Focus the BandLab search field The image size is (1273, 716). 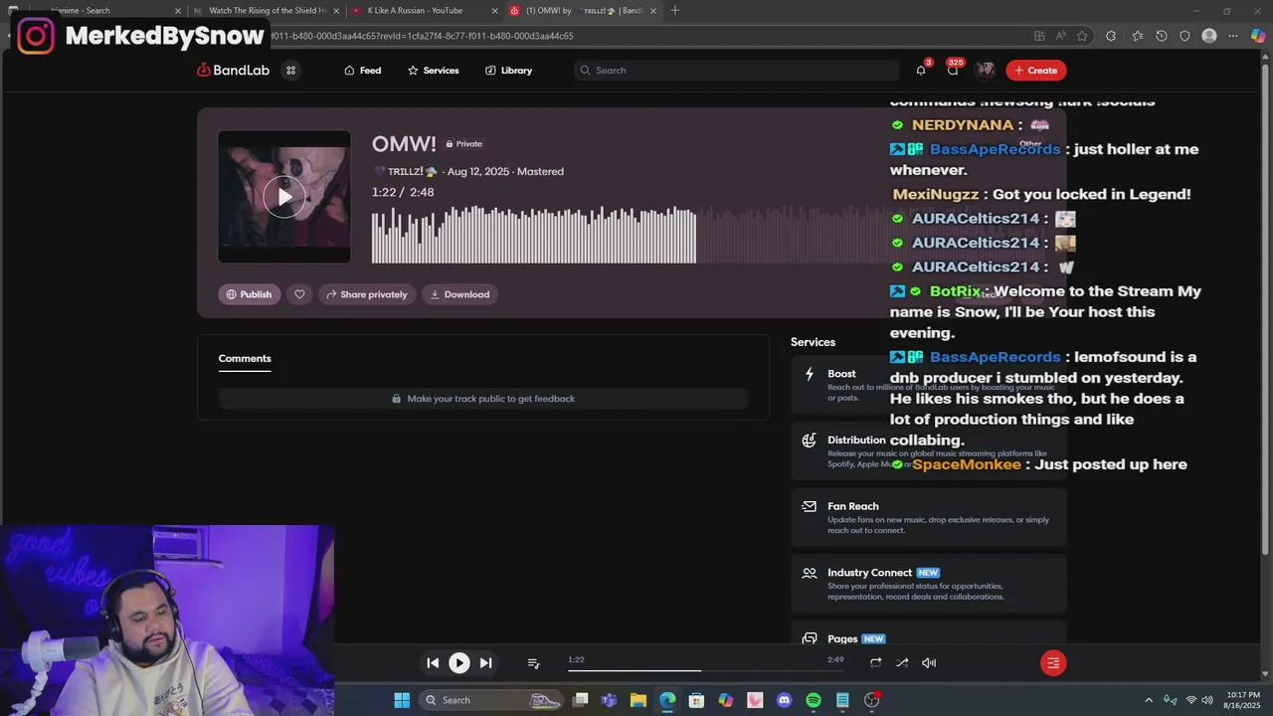pyautogui.click(x=736, y=71)
